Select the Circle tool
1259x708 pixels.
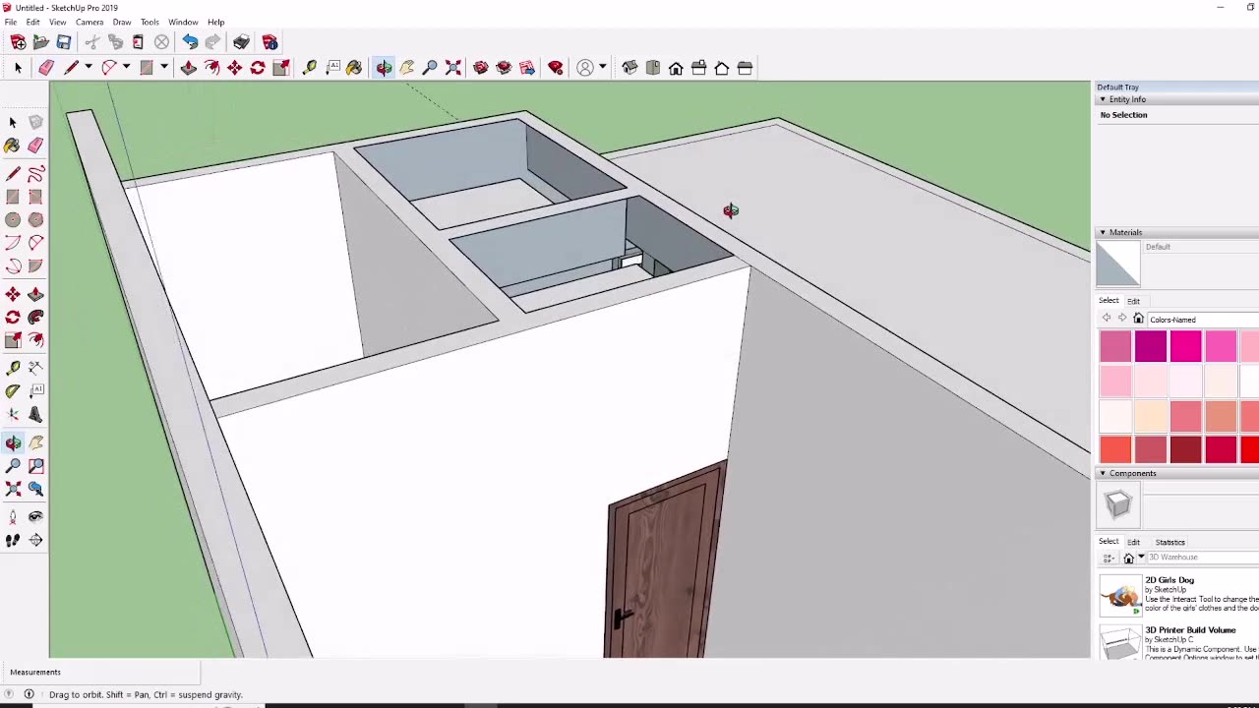pyautogui.click(x=13, y=220)
